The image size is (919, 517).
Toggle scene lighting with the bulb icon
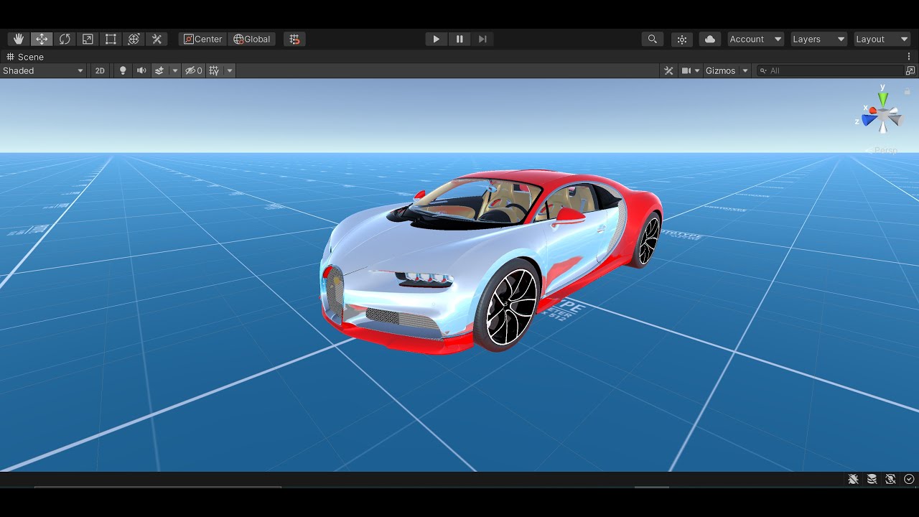(x=123, y=70)
